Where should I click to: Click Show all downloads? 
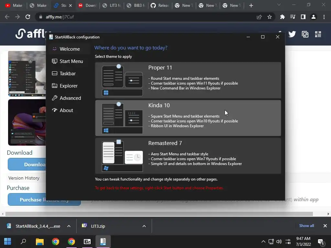coord(306,226)
